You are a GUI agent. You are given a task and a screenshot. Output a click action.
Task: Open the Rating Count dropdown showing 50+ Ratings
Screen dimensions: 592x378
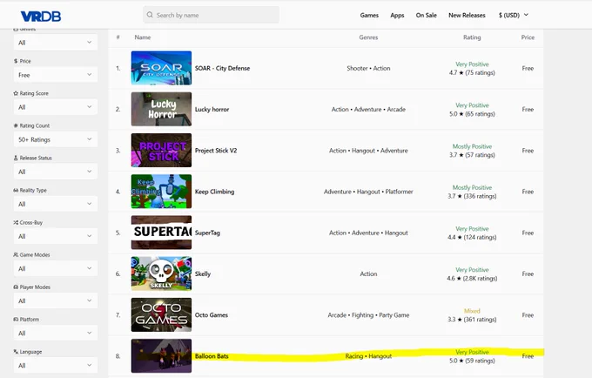56,139
